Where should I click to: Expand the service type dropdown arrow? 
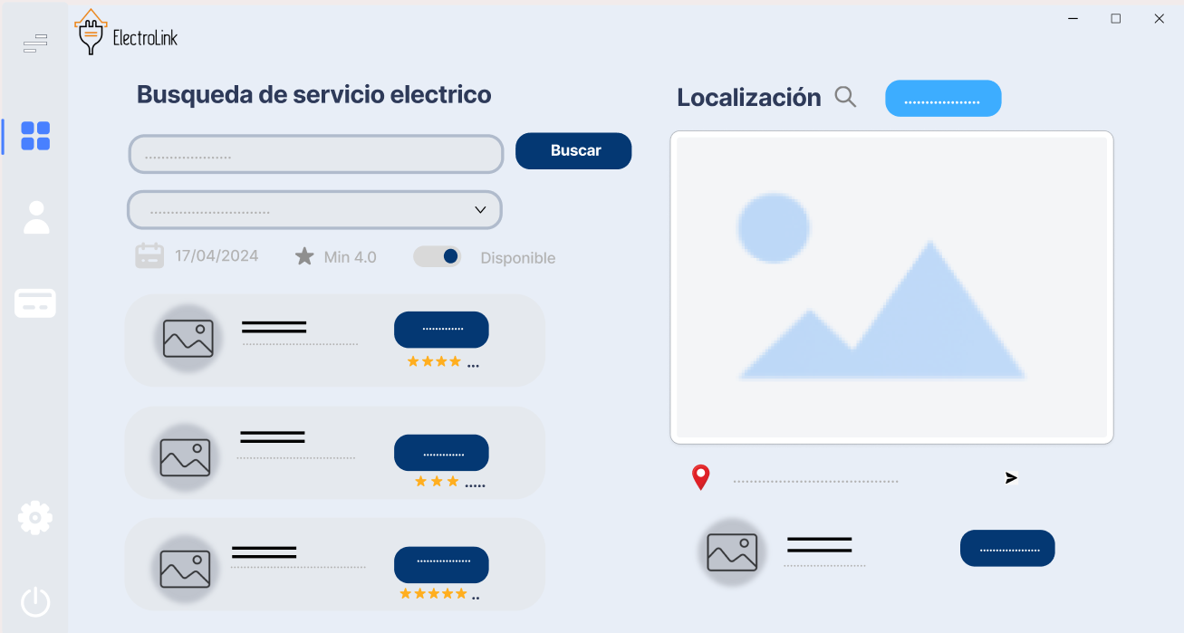[x=480, y=210]
